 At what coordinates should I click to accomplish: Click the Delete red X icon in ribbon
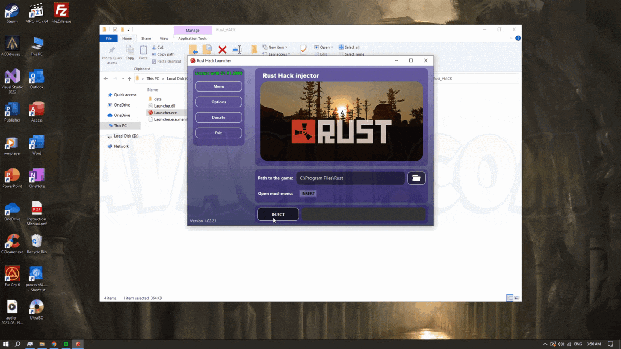[222, 49]
